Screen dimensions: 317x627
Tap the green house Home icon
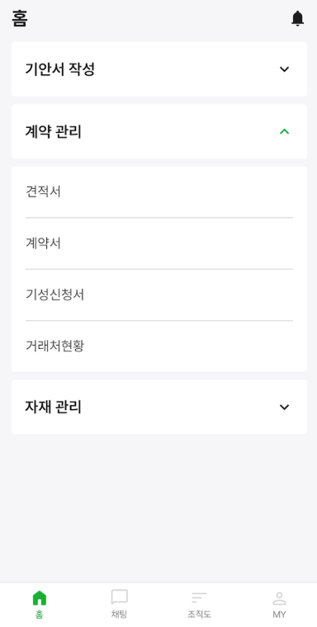point(40,598)
